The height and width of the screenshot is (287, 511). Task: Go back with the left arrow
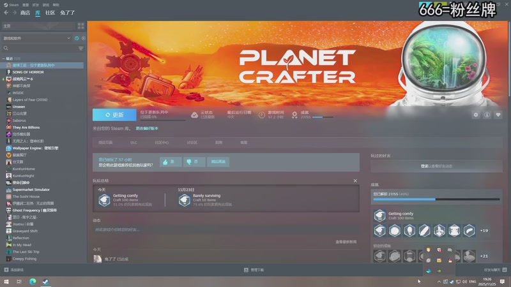pyautogui.click(x=6, y=13)
